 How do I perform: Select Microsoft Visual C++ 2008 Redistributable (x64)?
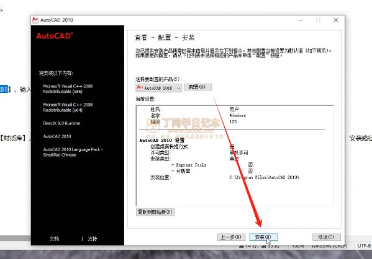[68, 107]
